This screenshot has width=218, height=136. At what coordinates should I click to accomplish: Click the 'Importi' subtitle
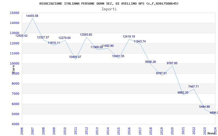coord(109,9)
